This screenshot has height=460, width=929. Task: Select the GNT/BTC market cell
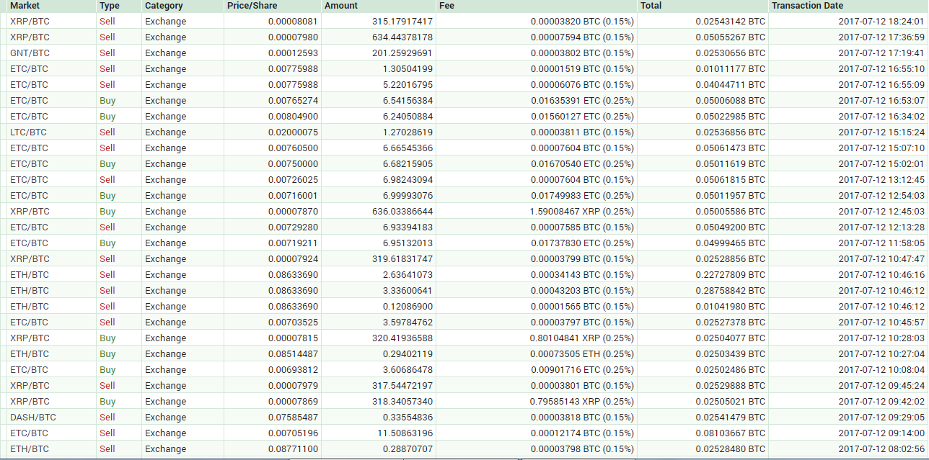click(30, 53)
